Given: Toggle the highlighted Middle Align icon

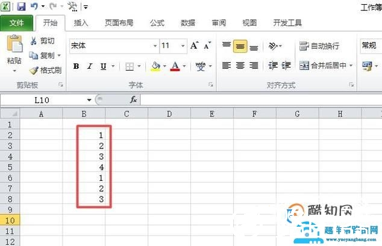Looking at the screenshot, I should [x=240, y=46].
